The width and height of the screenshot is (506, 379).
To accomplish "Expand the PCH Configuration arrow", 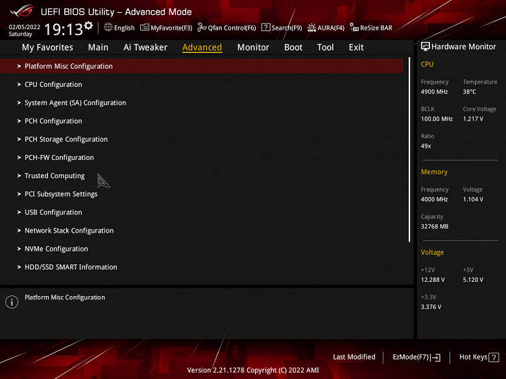I will click(x=19, y=121).
